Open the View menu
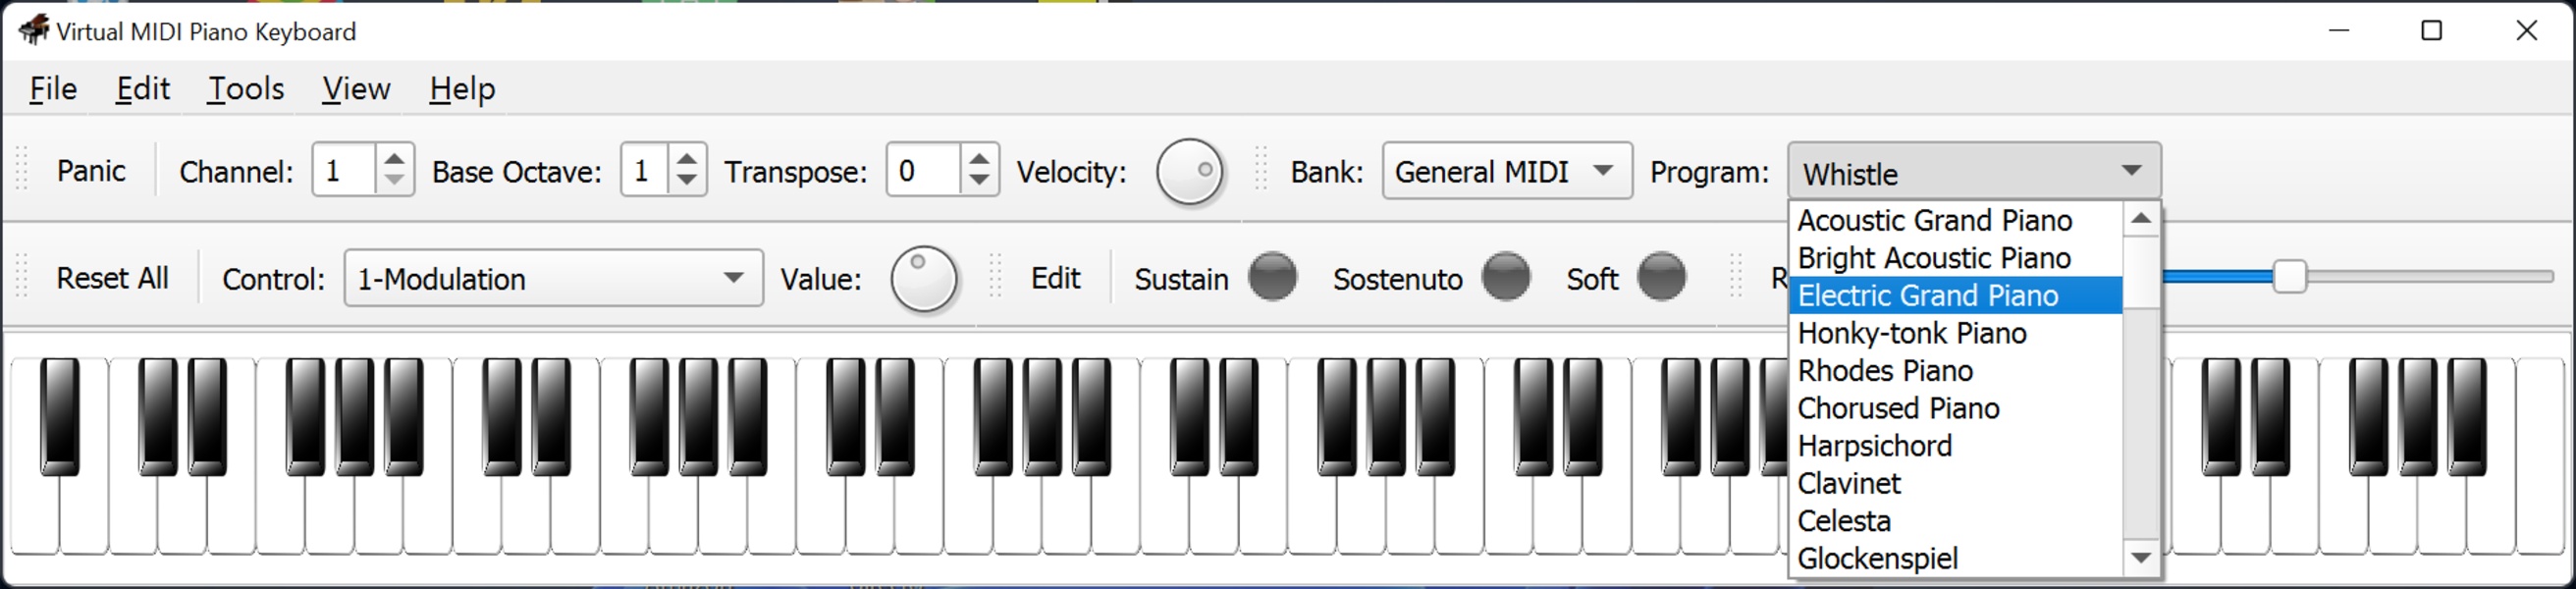The image size is (2576, 589). point(356,89)
